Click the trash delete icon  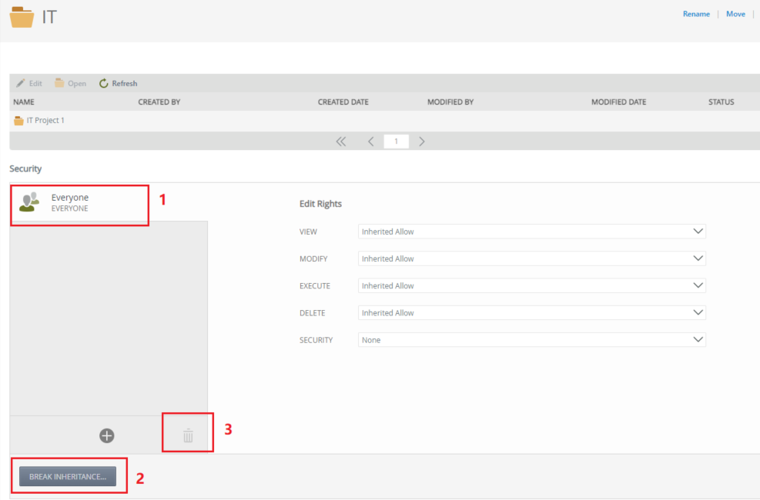tap(188, 436)
